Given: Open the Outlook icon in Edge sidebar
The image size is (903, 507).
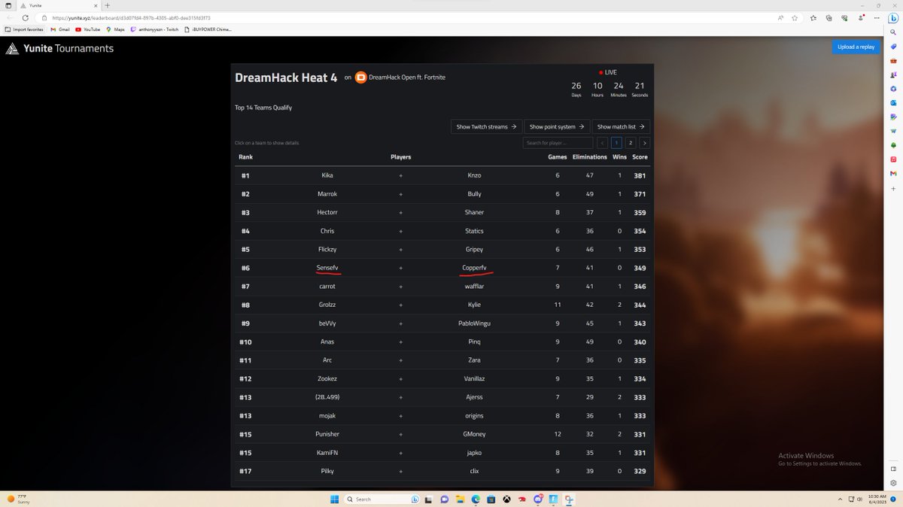Looking at the screenshot, I should [x=893, y=102].
